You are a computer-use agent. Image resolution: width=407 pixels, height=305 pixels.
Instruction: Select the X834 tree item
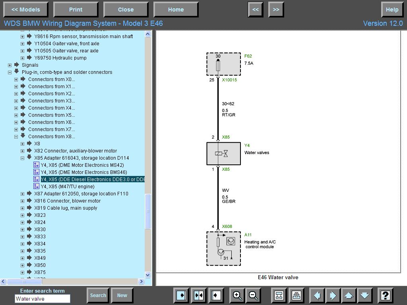tap(40, 243)
